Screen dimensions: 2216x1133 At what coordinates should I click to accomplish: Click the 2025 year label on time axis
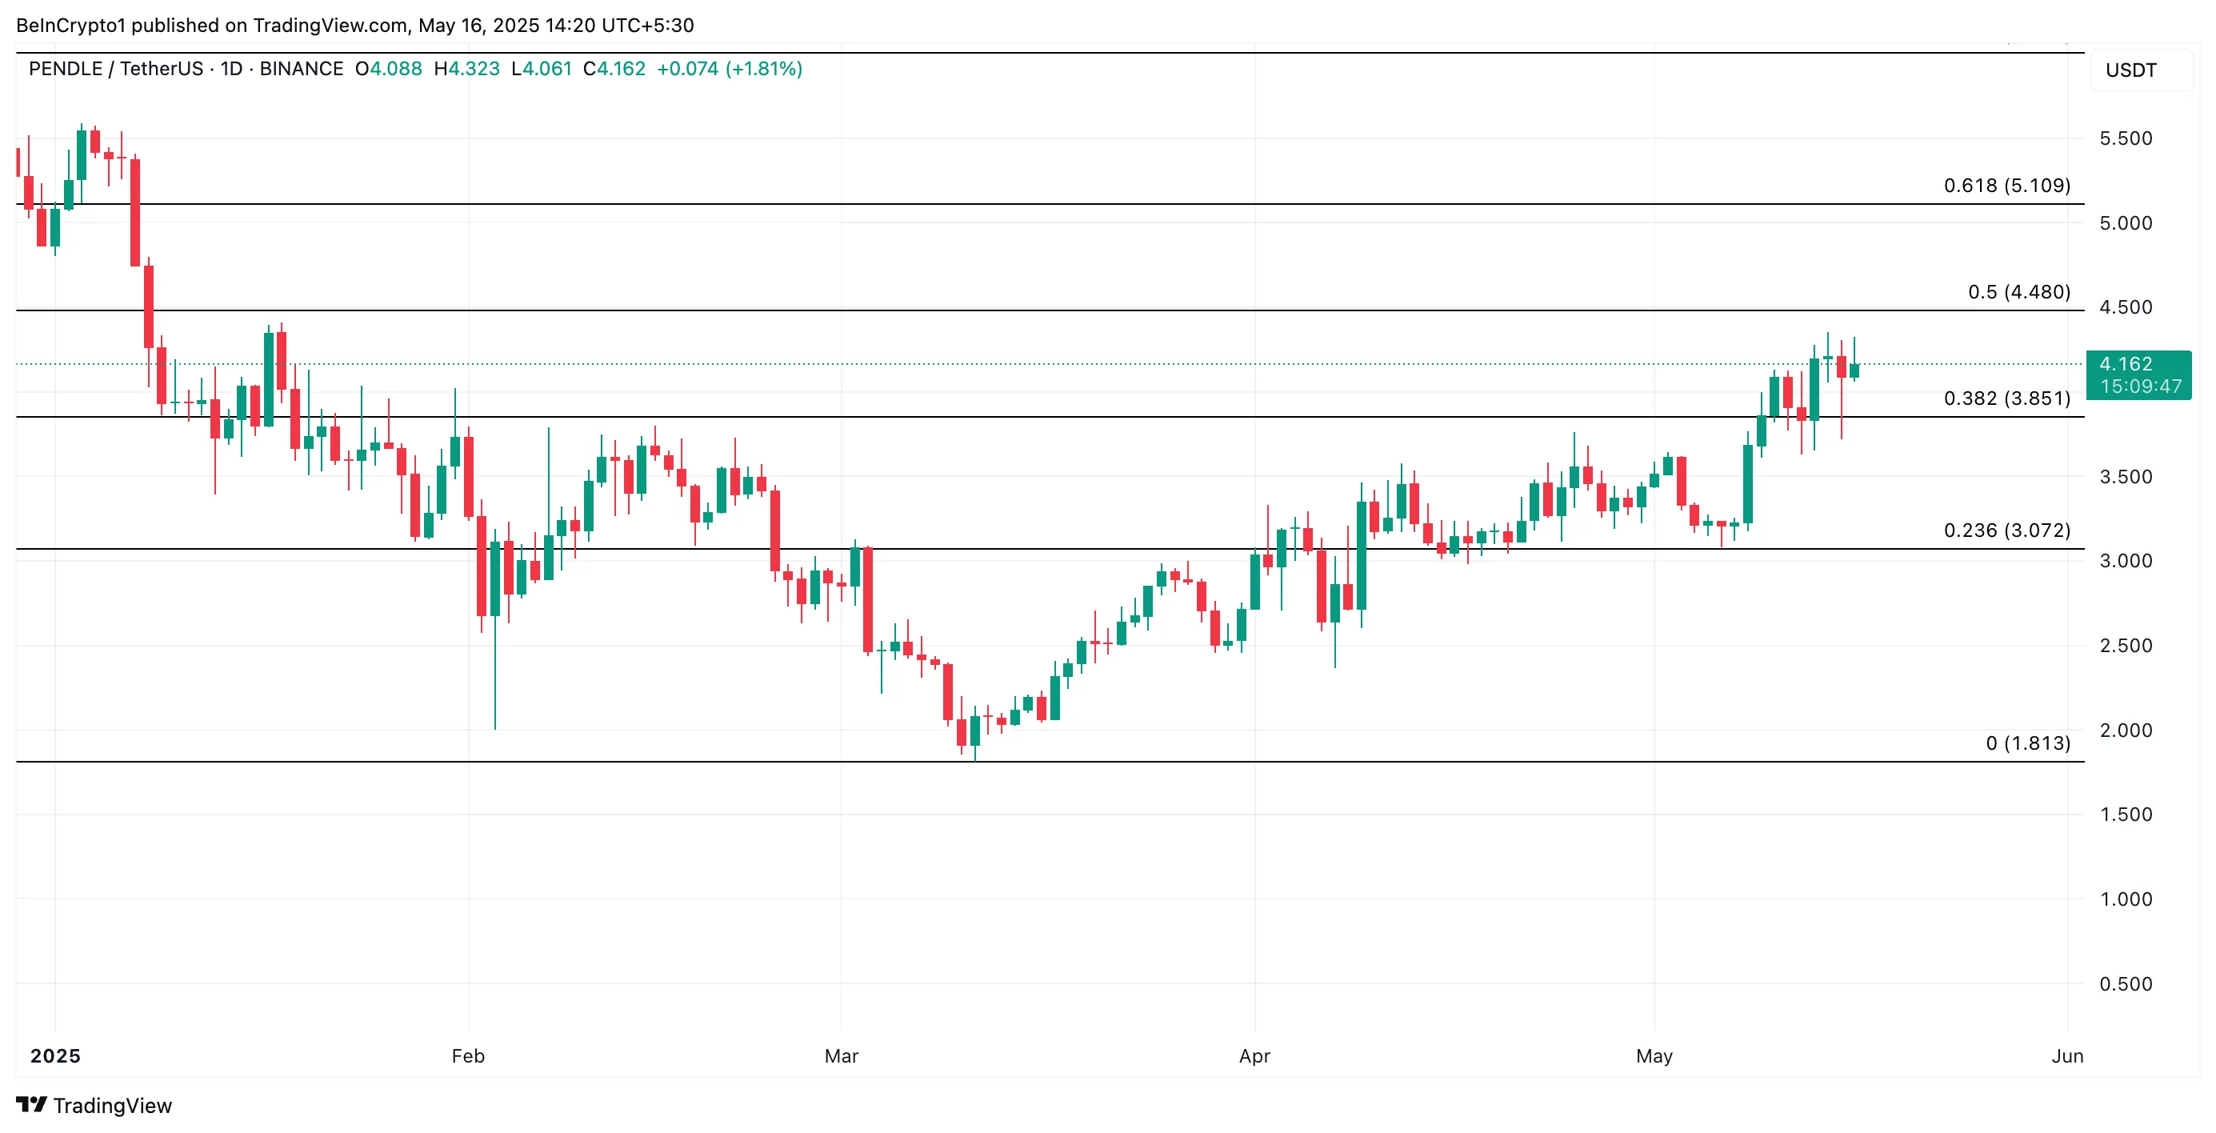(x=55, y=1055)
